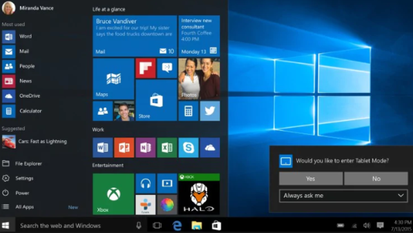Open the Halo Xbox game tile
Image resolution: width=413 pixels, height=233 pixels.
coord(199,194)
